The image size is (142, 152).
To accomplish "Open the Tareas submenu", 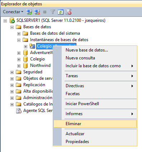I will 95,76.
